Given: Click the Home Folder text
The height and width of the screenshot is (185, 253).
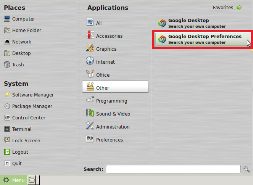Looking at the screenshot, I should pyautogui.click(x=27, y=30).
